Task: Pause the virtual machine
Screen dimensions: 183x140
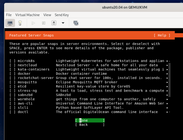Action: tap(44, 23)
